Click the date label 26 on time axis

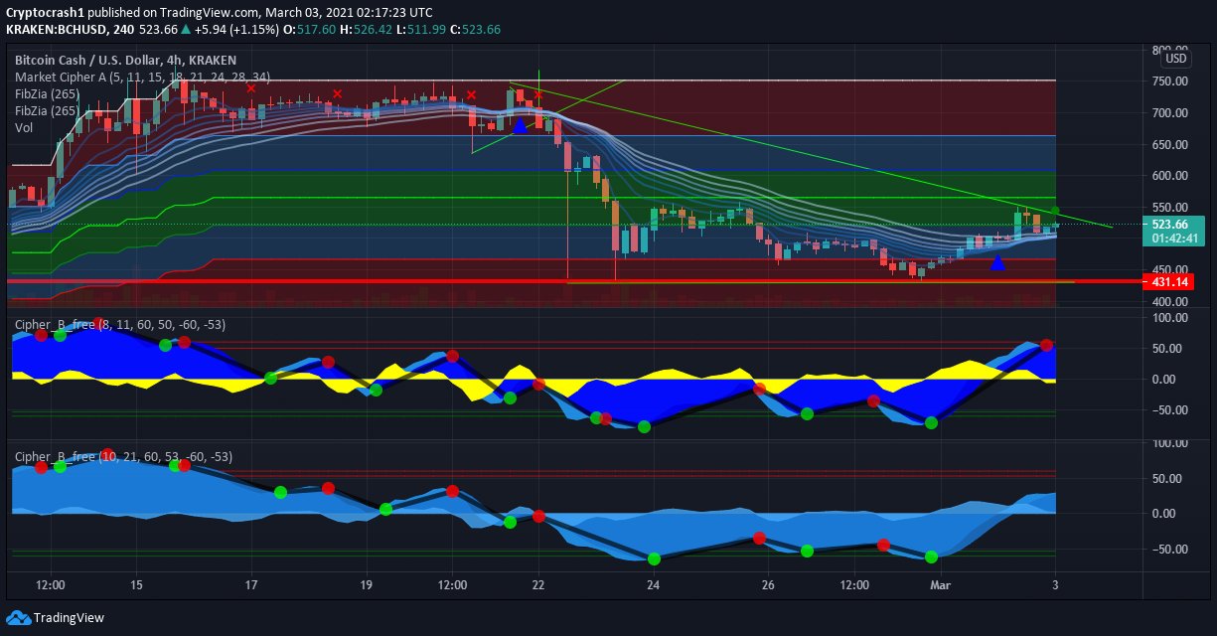coord(768,584)
